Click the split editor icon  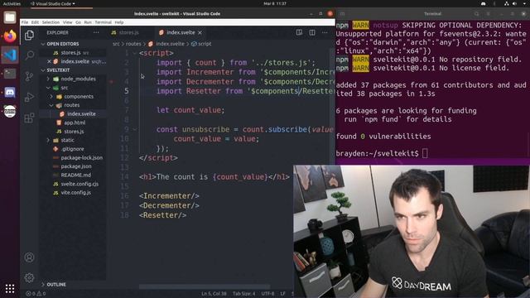pos(312,32)
